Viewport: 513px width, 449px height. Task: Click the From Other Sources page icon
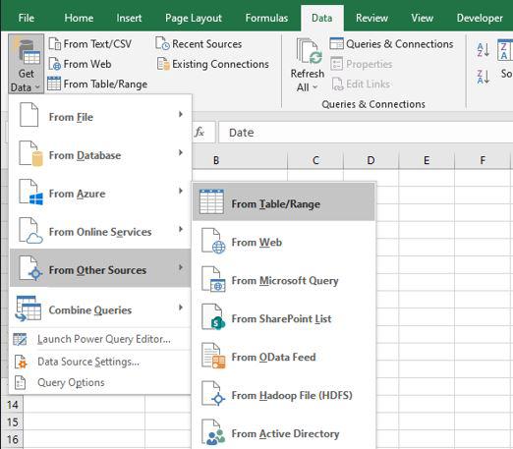(x=30, y=268)
